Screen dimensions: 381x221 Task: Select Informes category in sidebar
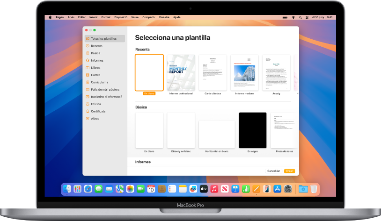click(x=105, y=60)
